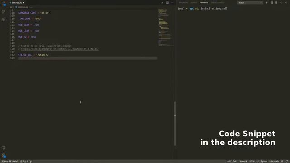Switch to the Problems panel tab
Viewport: 290px width, 163px height.
click(183, 3)
